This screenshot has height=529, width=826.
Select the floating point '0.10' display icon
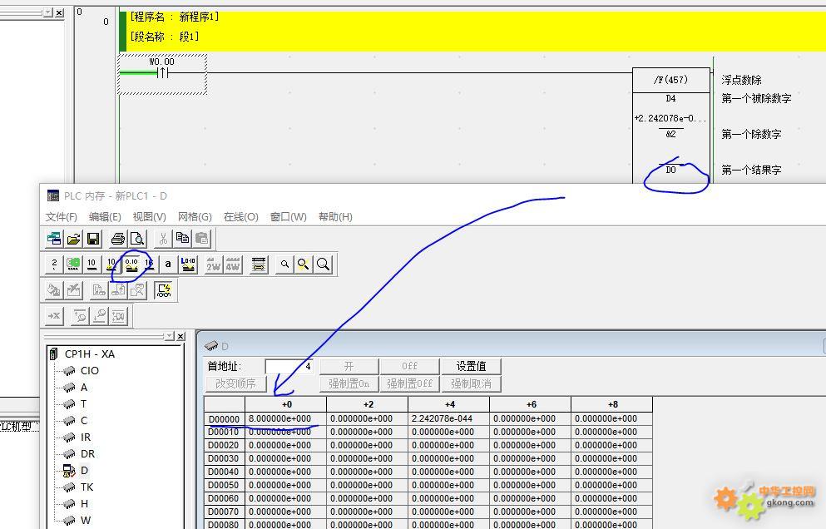[131, 264]
